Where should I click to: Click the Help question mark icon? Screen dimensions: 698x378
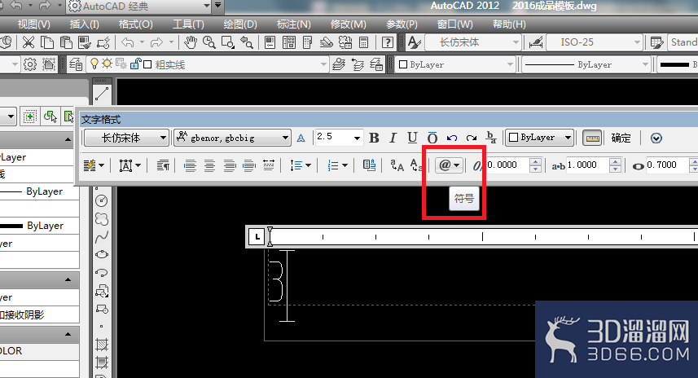[388, 42]
